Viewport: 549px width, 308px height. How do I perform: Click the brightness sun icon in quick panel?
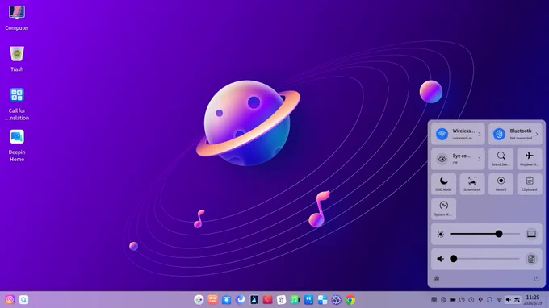pyautogui.click(x=441, y=235)
